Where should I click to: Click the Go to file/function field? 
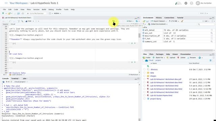pyautogui.click(x=36, y=13)
